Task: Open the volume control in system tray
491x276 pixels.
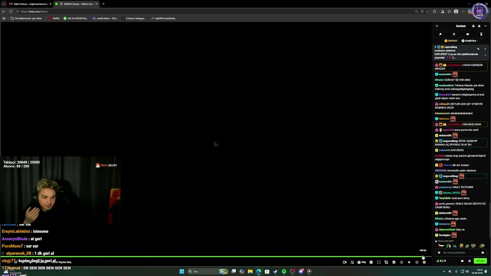Action: (467, 271)
